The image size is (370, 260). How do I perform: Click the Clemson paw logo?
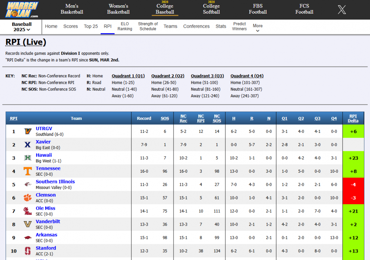(27, 198)
